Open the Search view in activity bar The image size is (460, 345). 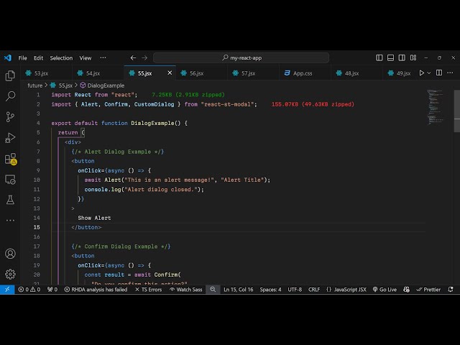[x=10, y=96]
